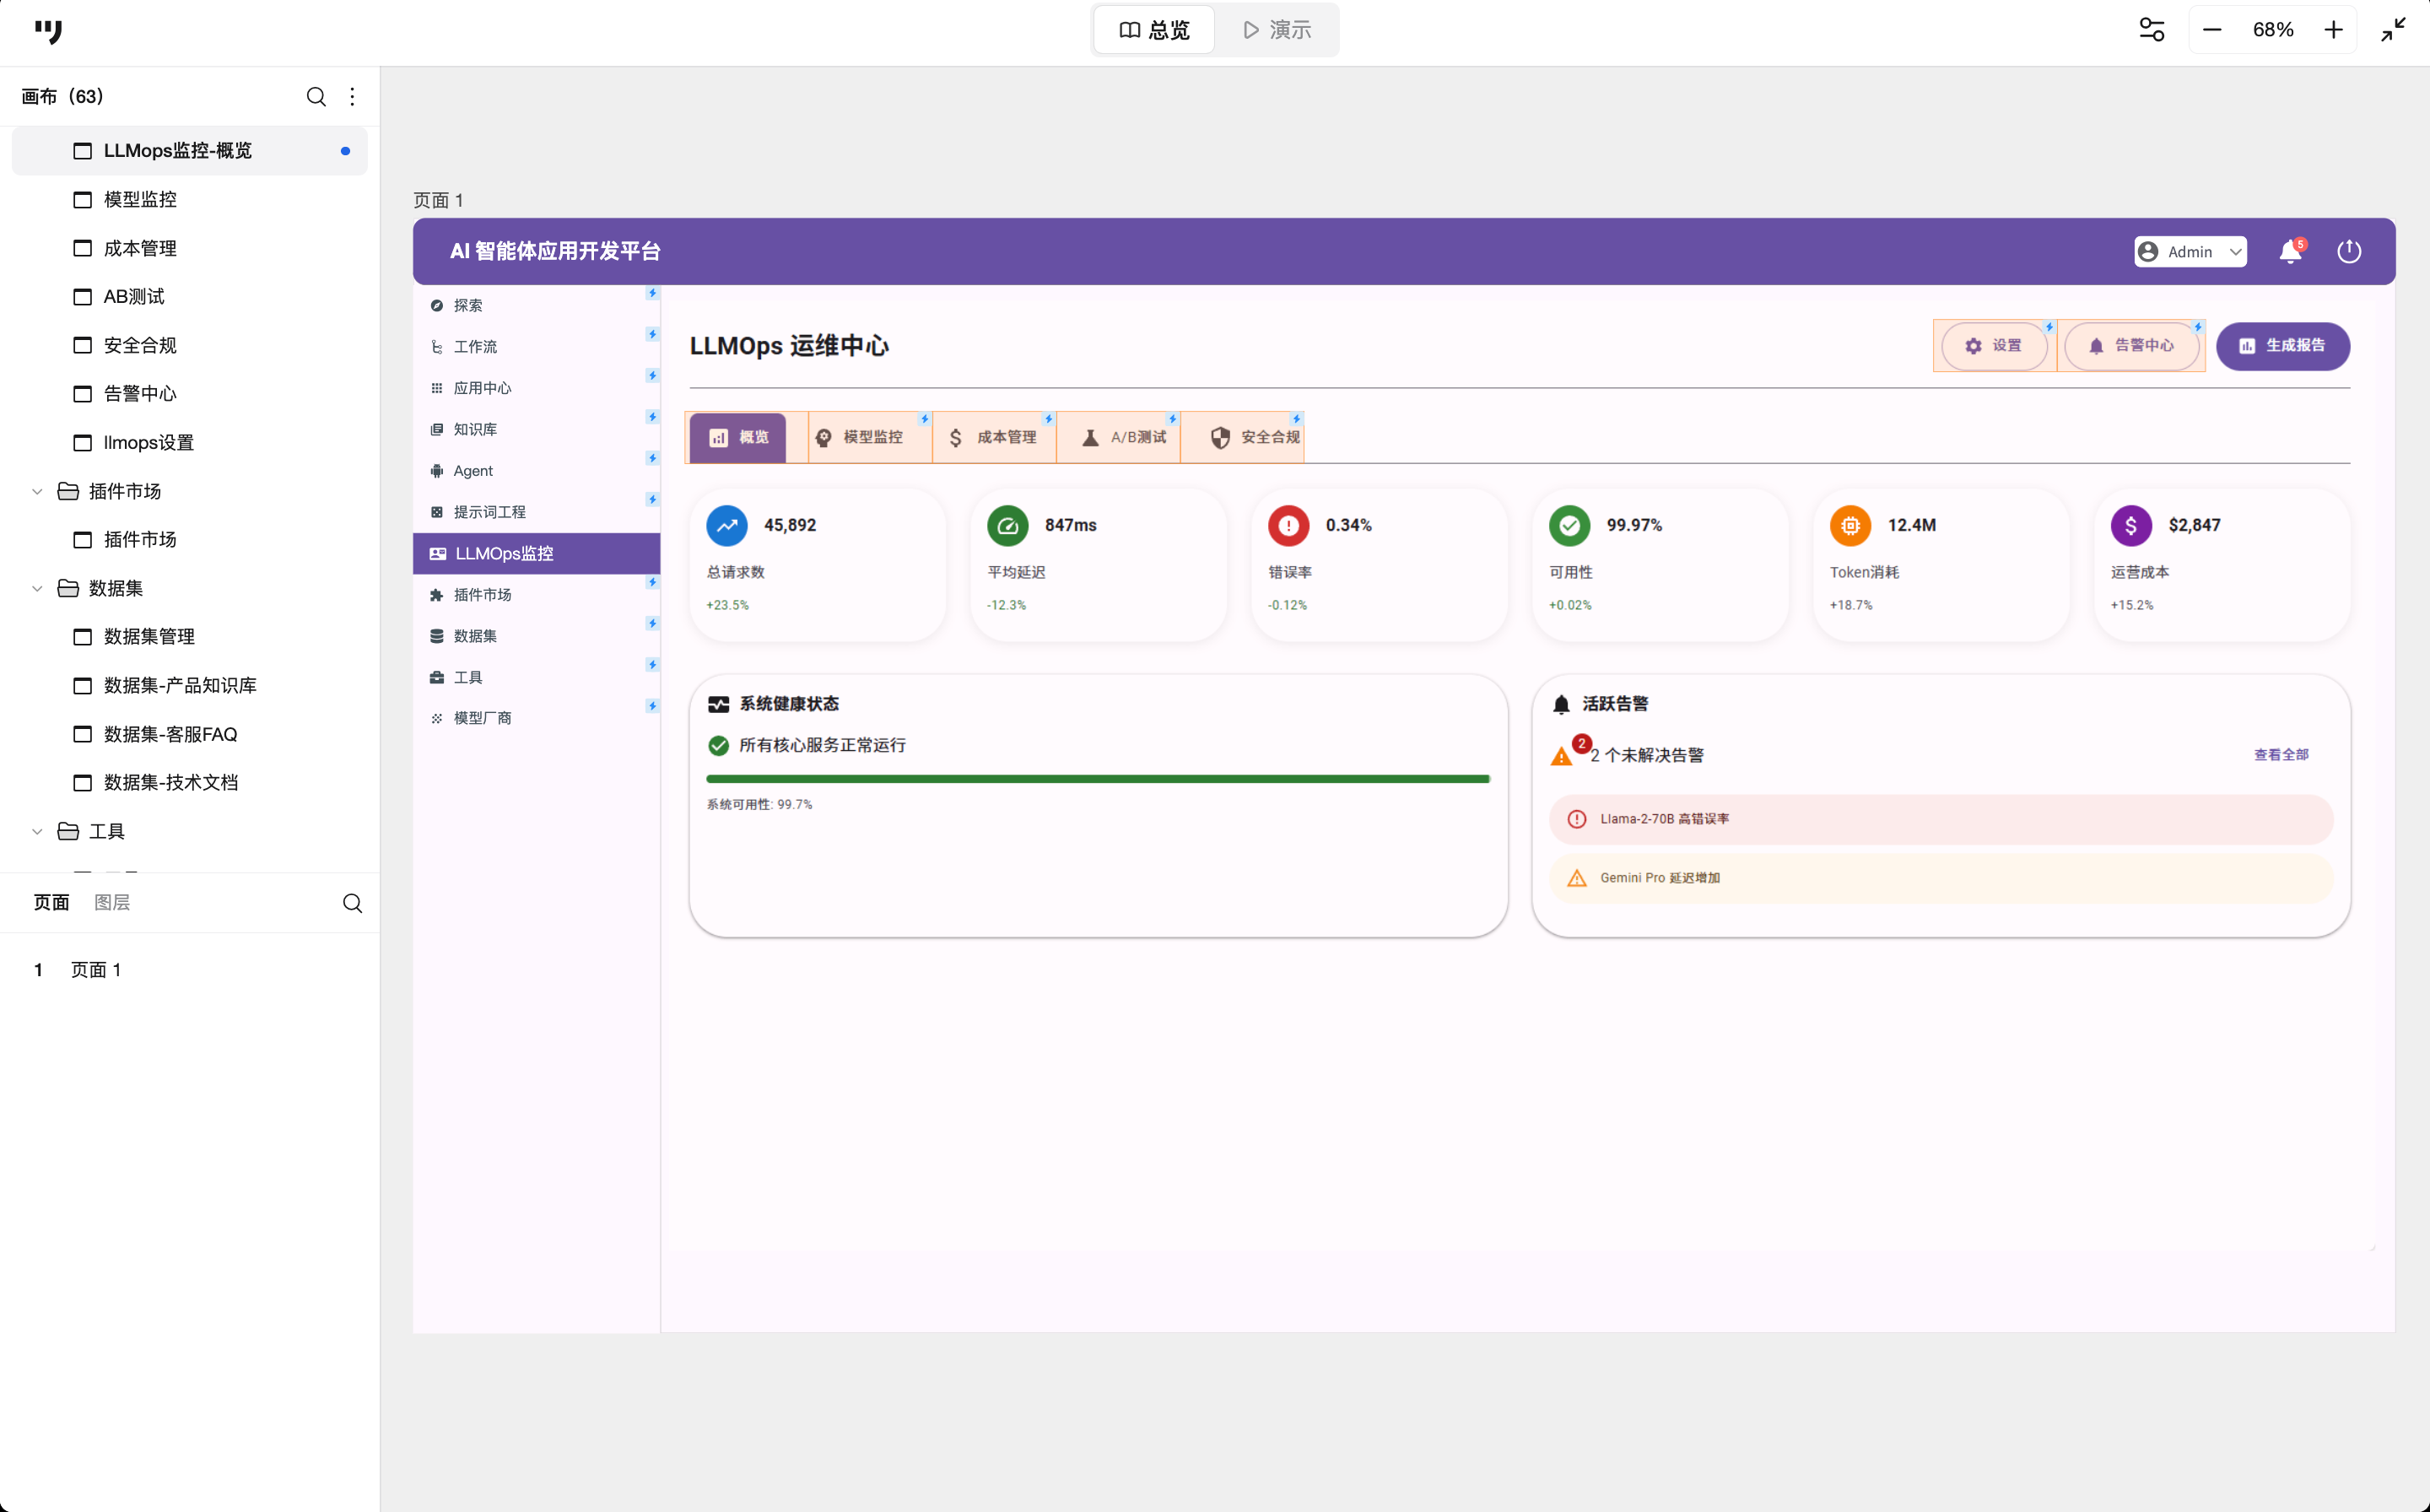Open the 成本管理 tab in dashboard
The width and height of the screenshot is (2430, 1512).
click(x=994, y=437)
